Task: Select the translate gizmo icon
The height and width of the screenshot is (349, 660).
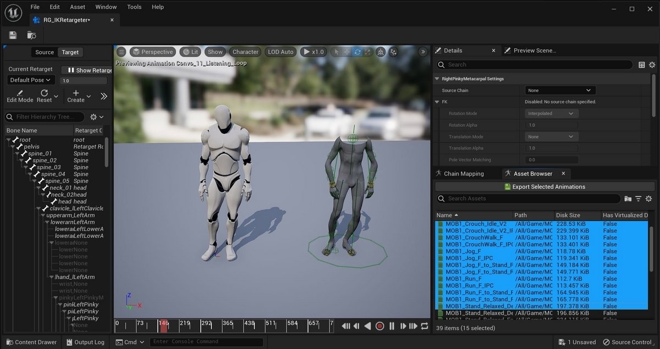Action: click(x=347, y=52)
